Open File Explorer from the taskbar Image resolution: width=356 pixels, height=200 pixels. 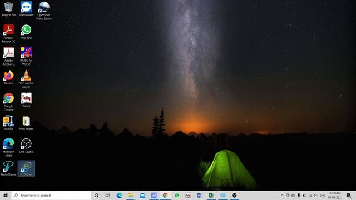point(131,195)
